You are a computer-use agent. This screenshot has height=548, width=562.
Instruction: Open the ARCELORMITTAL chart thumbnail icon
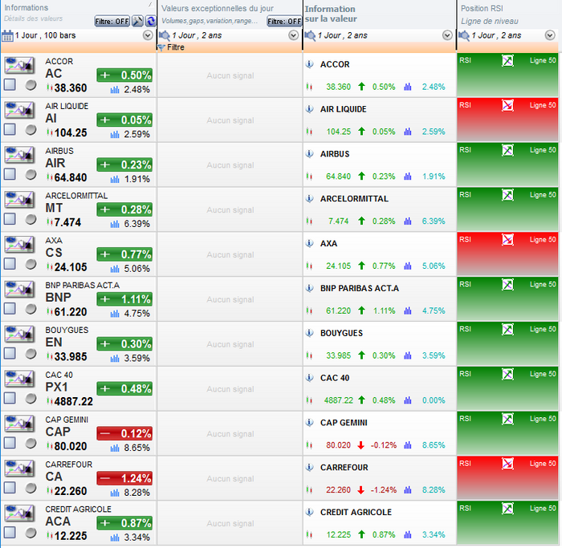point(19,200)
